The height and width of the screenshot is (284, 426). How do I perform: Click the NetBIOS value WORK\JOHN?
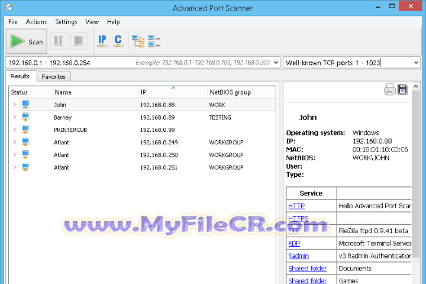370,158
